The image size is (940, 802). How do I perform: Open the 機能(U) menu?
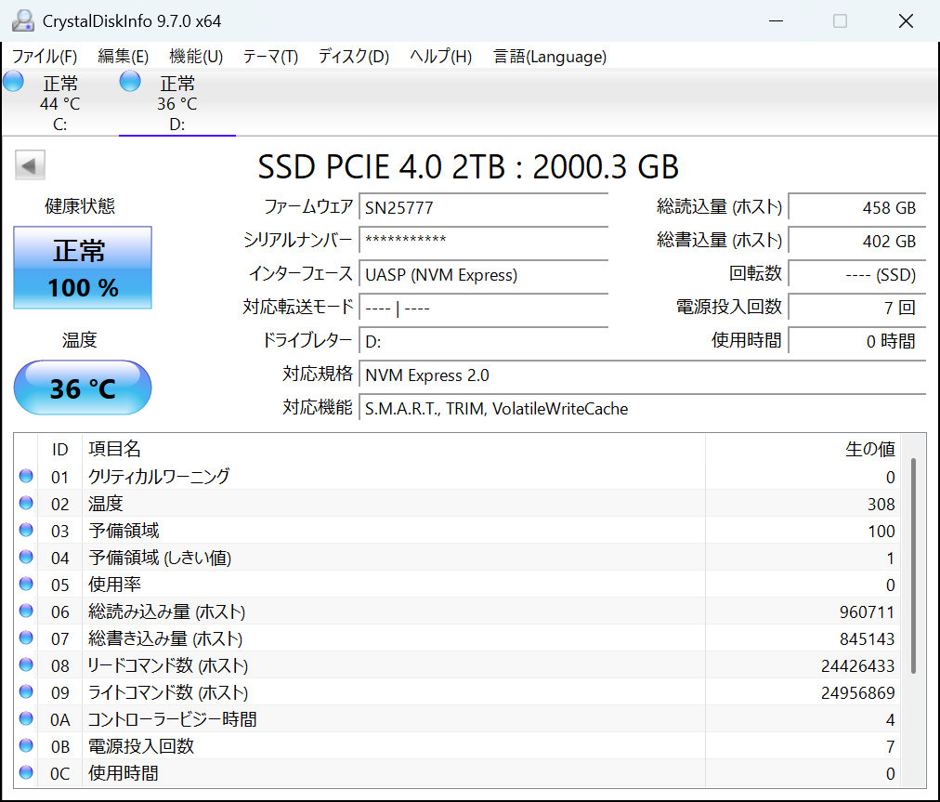pos(196,57)
